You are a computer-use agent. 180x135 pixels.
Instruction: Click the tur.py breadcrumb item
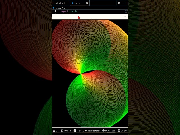(58, 8)
